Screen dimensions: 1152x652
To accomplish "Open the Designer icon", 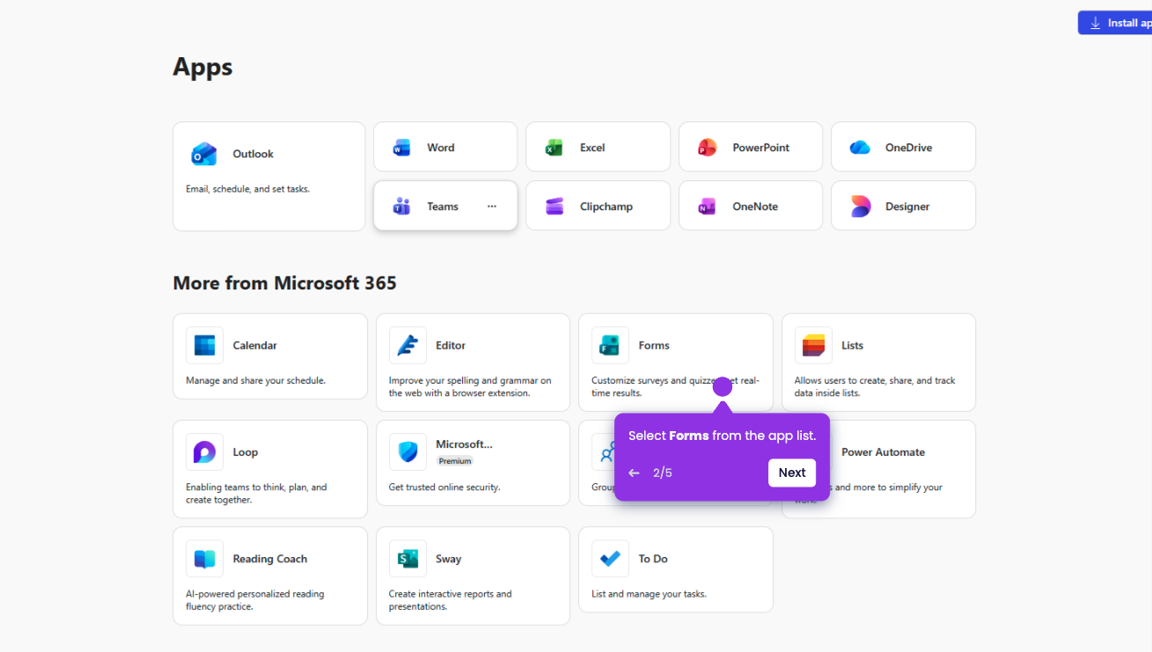I will click(x=860, y=207).
